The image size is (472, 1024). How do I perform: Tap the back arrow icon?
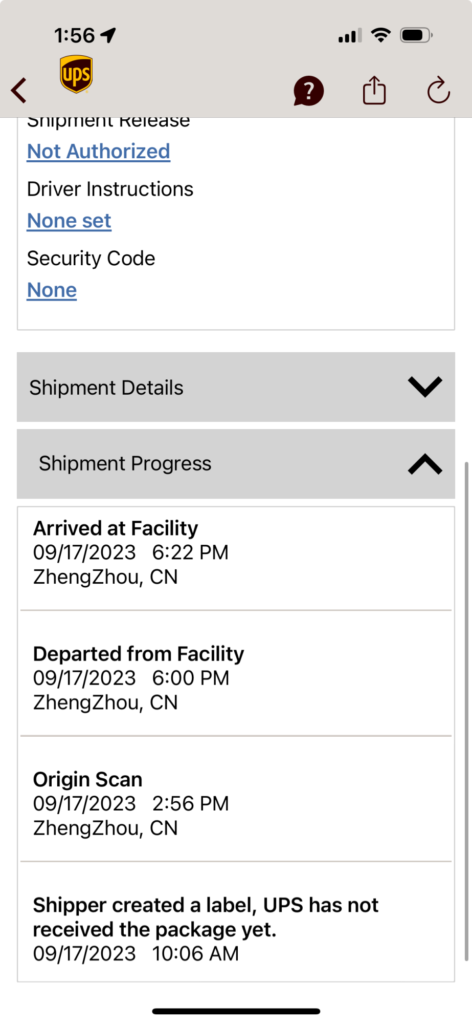click(x=19, y=91)
